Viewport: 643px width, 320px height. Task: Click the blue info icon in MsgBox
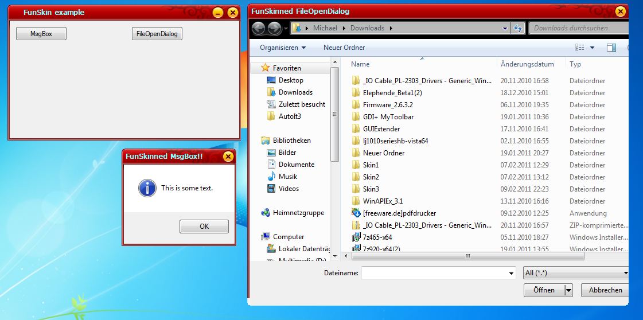coord(147,188)
